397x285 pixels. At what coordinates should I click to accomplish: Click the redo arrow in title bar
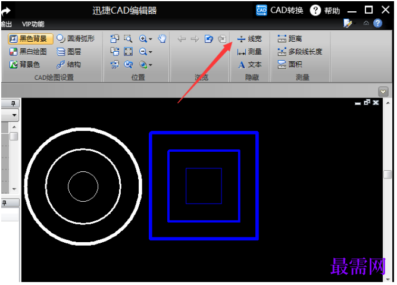click(6, 11)
